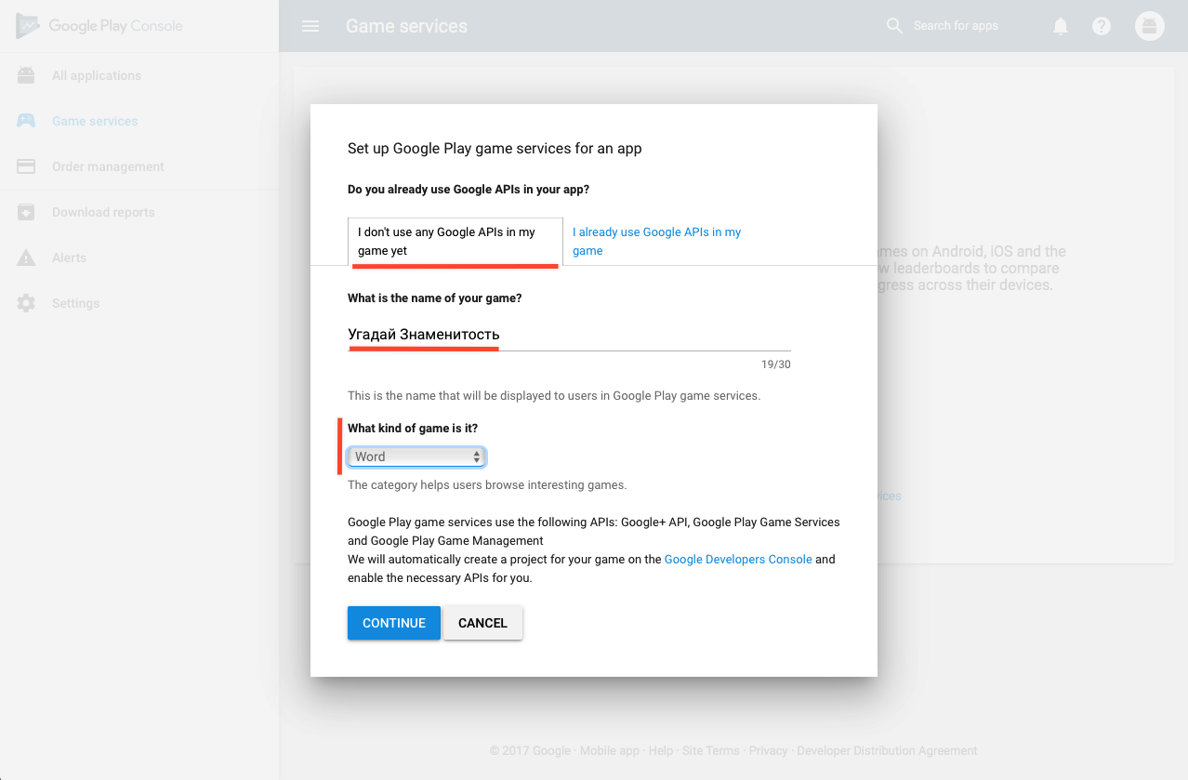Click the Game services page title
The width and height of the screenshot is (1188, 780).
pyautogui.click(x=407, y=26)
